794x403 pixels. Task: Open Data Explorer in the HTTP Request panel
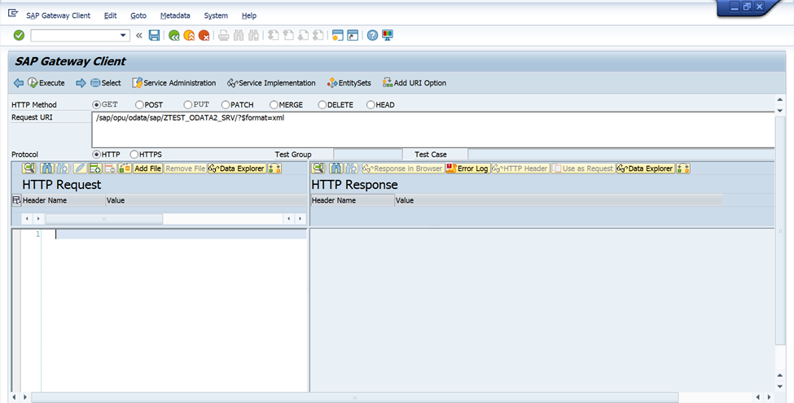(x=237, y=169)
